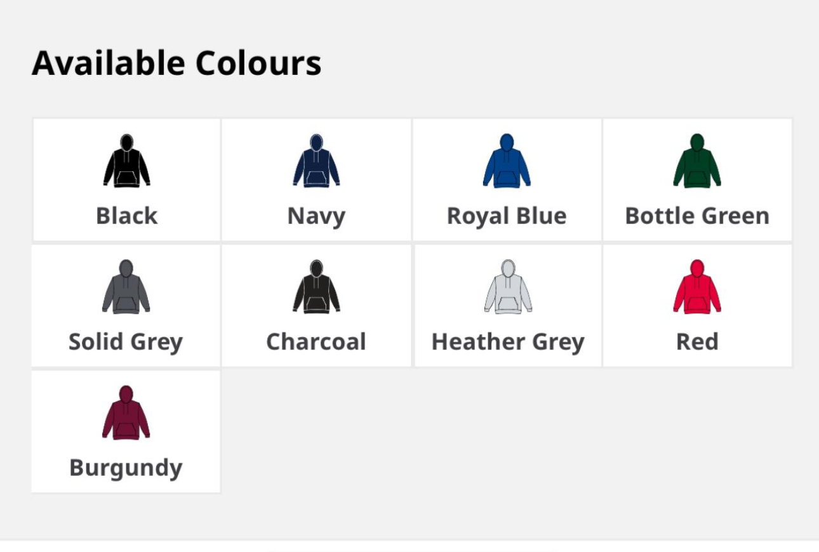Click the Red colour name
Image resolution: width=819 pixels, height=552 pixels.
(697, 342)
